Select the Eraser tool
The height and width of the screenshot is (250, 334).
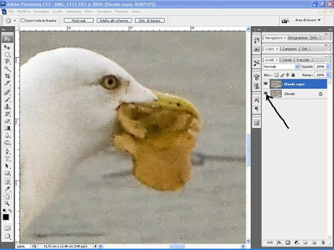point(7,121)
